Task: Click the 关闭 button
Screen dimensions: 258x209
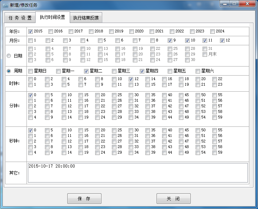Action: 173,199
